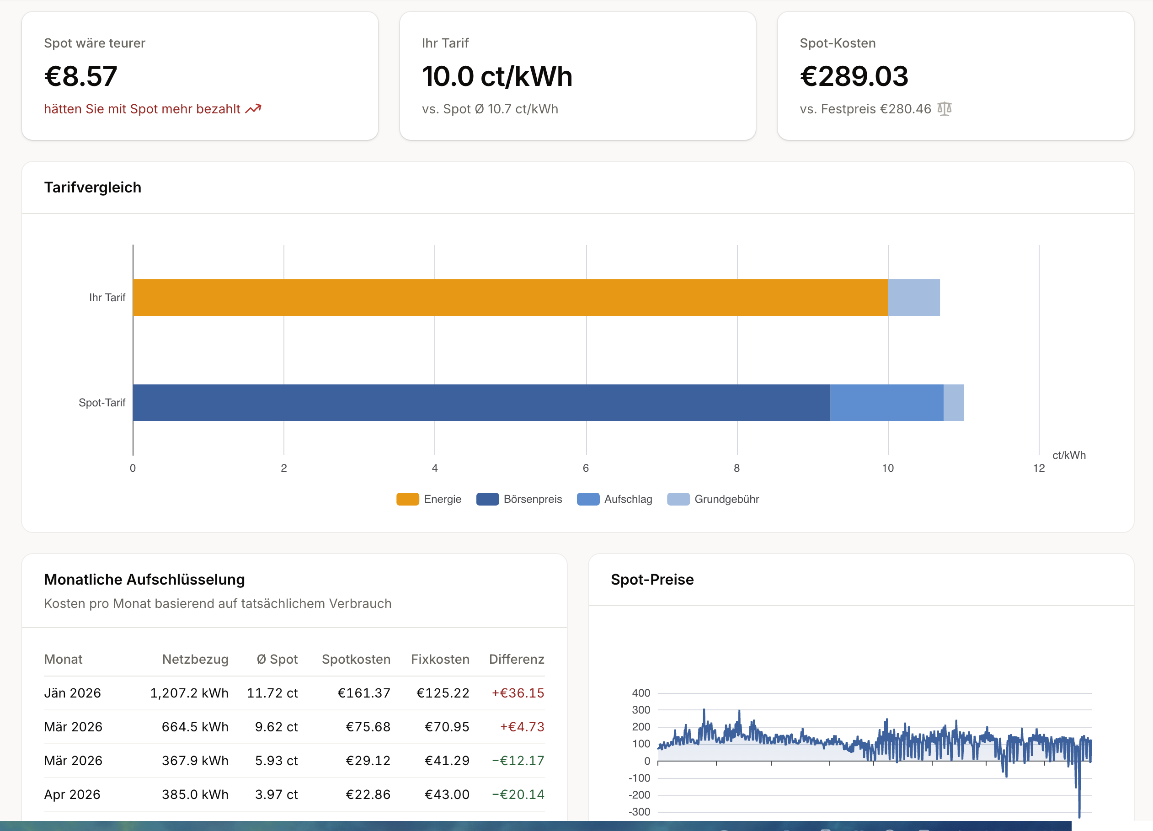Click the €43.00 Fixkosten cell
1153x831 pixels.
(447, 794)
